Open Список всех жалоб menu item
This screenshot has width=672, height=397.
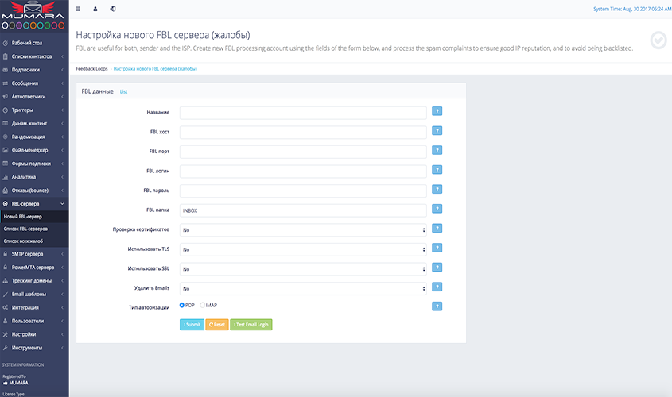click(x=24, y=241)
